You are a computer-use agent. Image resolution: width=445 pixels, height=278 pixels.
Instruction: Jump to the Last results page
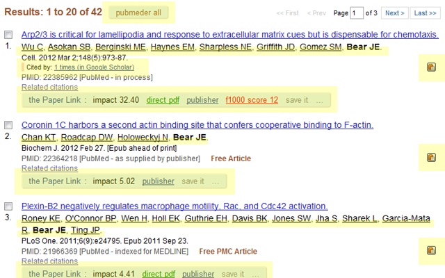[x=423, y=13]
